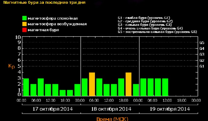
Task: Click the orange excited magnetosphere legend swatch
Action: click(x=24, y=24)
